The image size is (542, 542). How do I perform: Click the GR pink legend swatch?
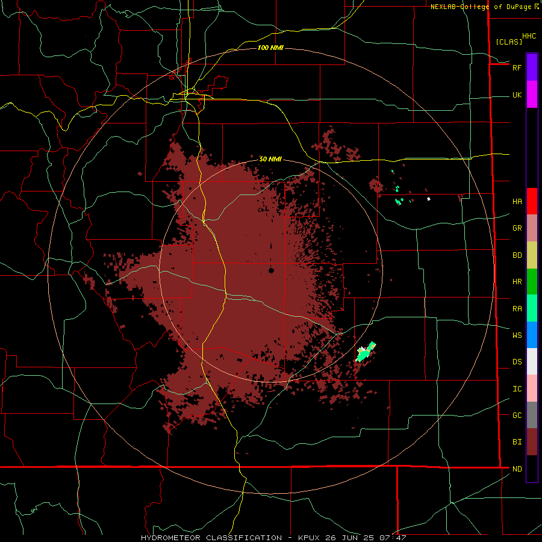pos(532,228)
